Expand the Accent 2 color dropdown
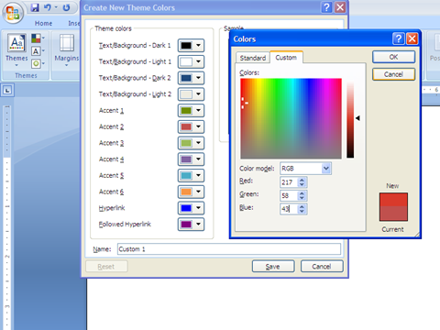The height and width of the screenshot is (330, 440). (198, 126)
